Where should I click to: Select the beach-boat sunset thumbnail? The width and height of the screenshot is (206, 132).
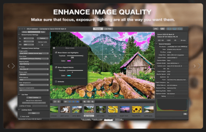(125, 109)
